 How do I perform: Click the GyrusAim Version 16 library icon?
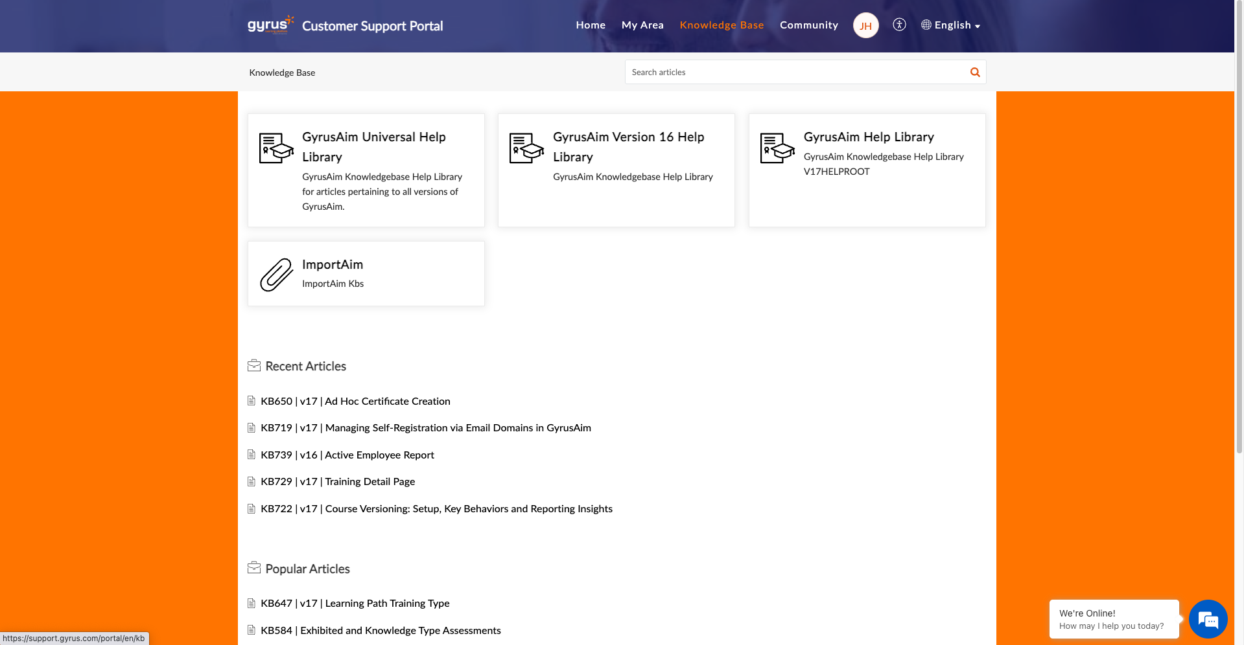coord(526,148)
